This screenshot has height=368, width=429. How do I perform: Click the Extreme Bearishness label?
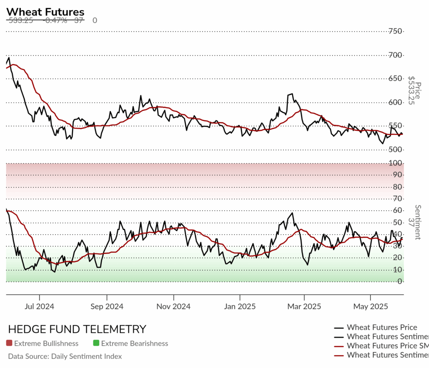click(134, 343)
